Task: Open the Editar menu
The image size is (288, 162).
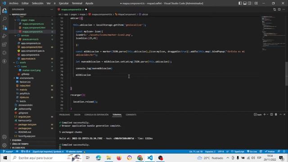Action: click(25, 3)
